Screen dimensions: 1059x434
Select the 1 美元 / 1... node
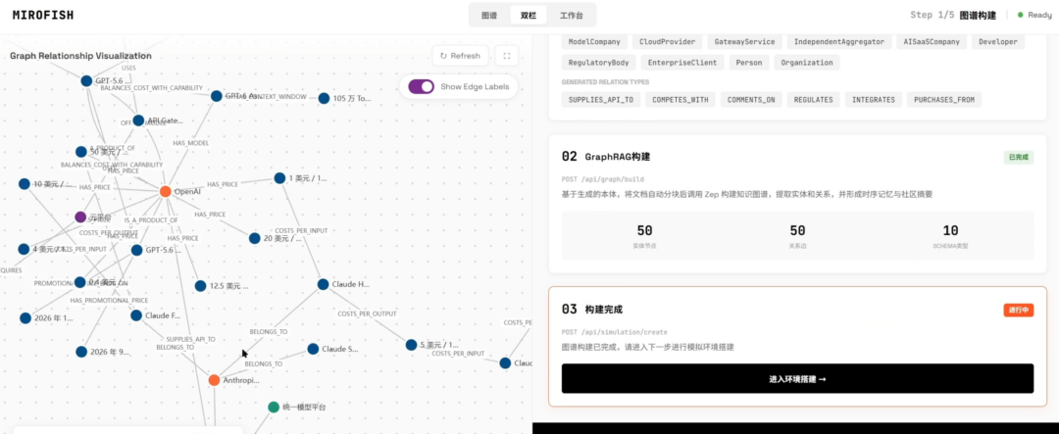coord(279,178)
